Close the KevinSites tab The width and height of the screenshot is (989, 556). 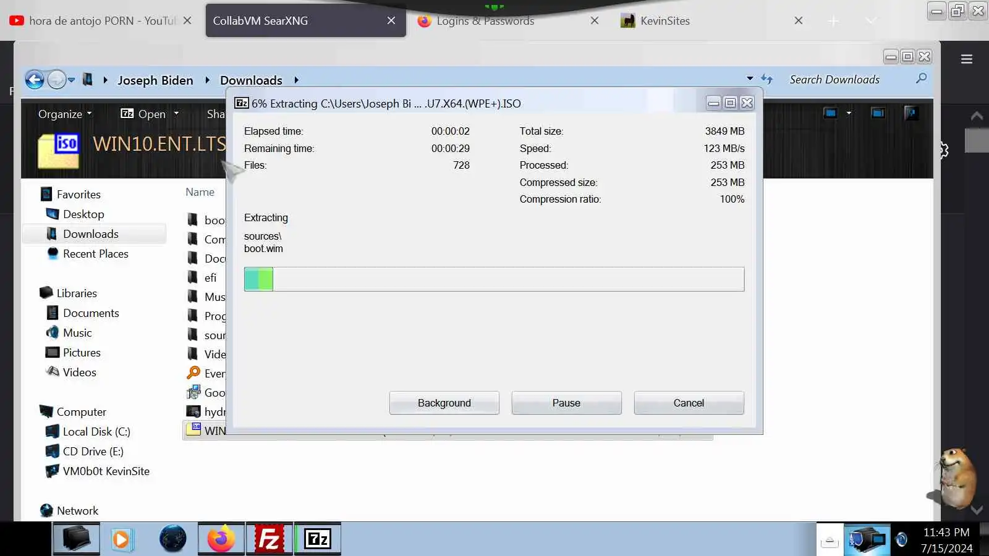pyautogui.click(x=799, y=21)
